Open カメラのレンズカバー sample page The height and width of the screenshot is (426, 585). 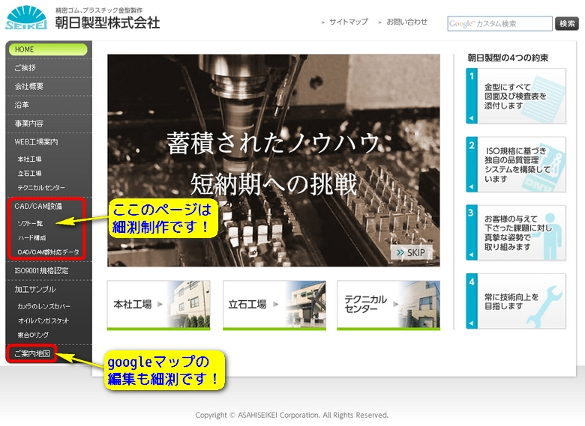(x=43, y=306)
